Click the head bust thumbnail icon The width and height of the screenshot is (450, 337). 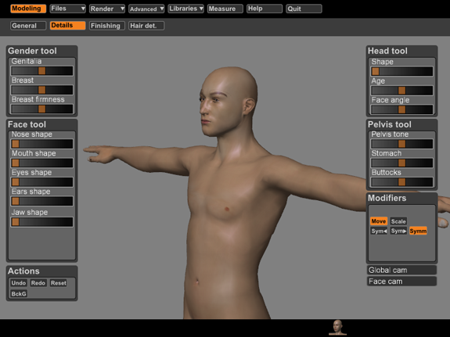tap(338, 328)
